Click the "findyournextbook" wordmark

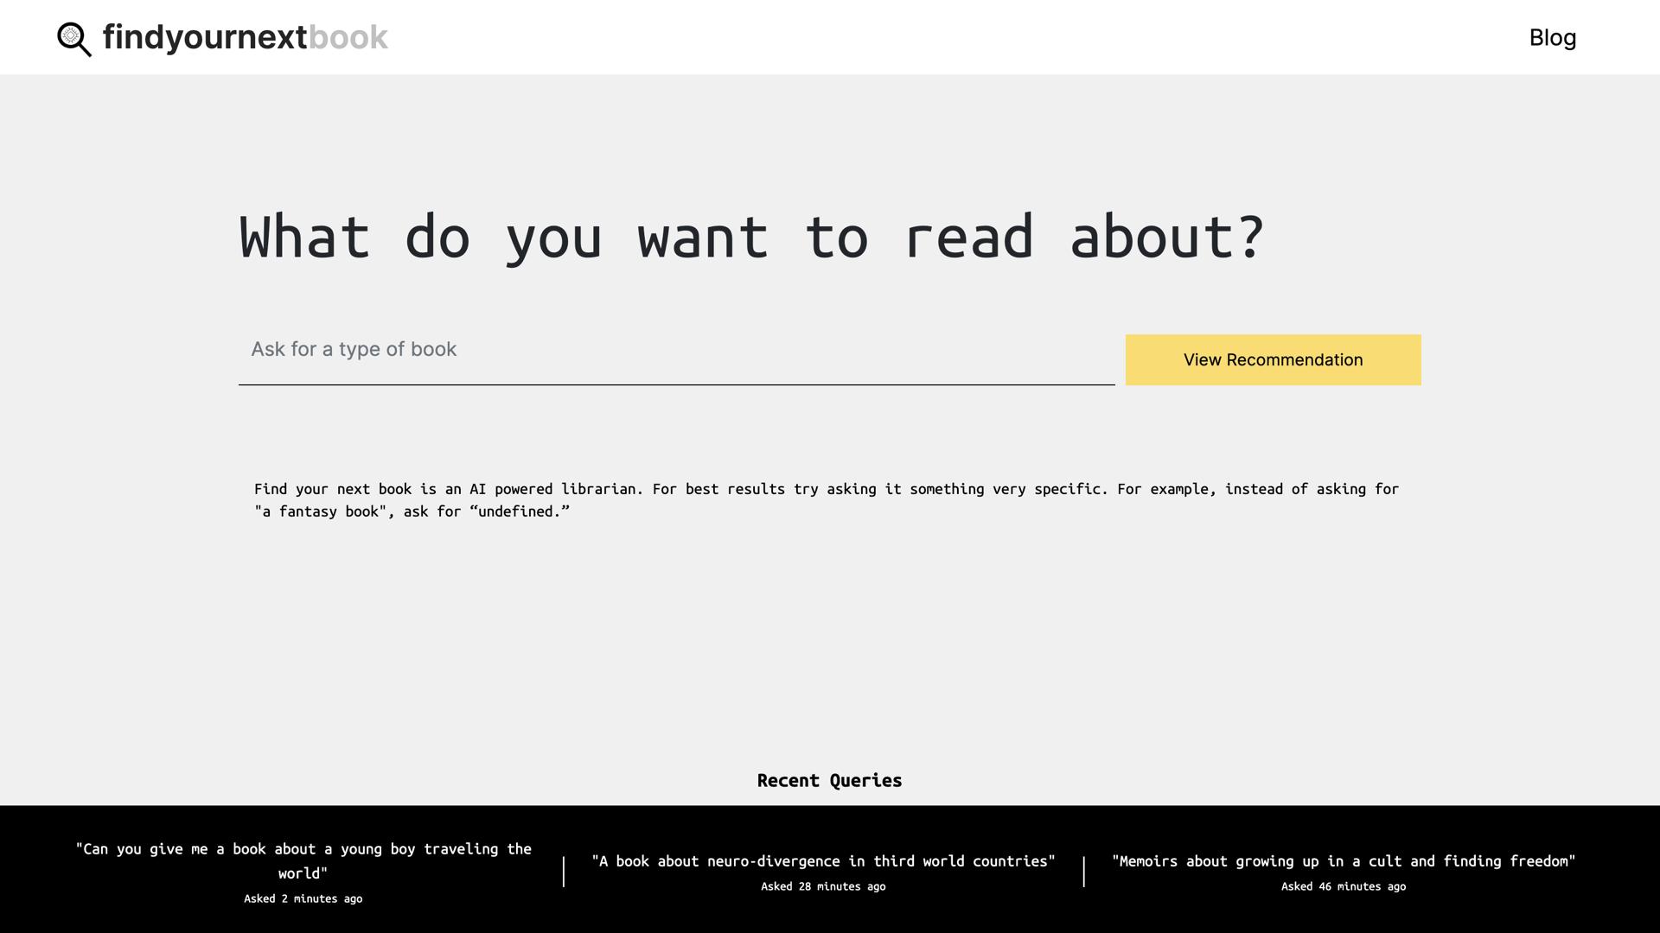(x=245, y=37)
